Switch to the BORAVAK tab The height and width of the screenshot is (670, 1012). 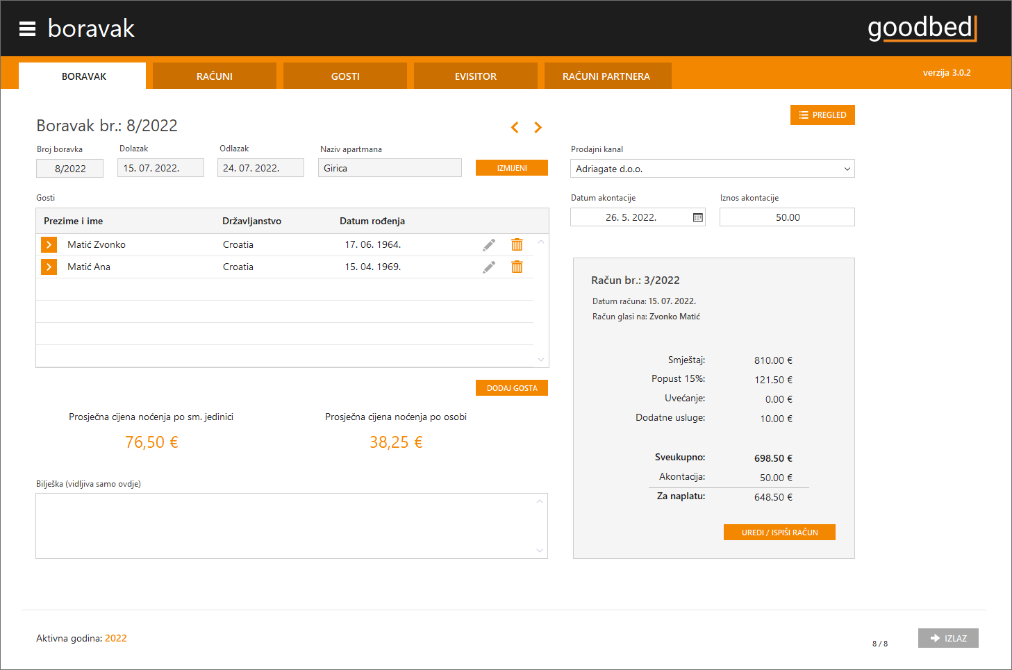pos(83,76)
